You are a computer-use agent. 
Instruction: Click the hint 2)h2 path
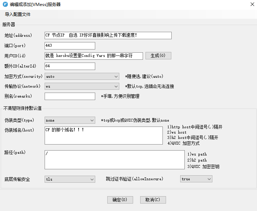[x=197, y=160]
